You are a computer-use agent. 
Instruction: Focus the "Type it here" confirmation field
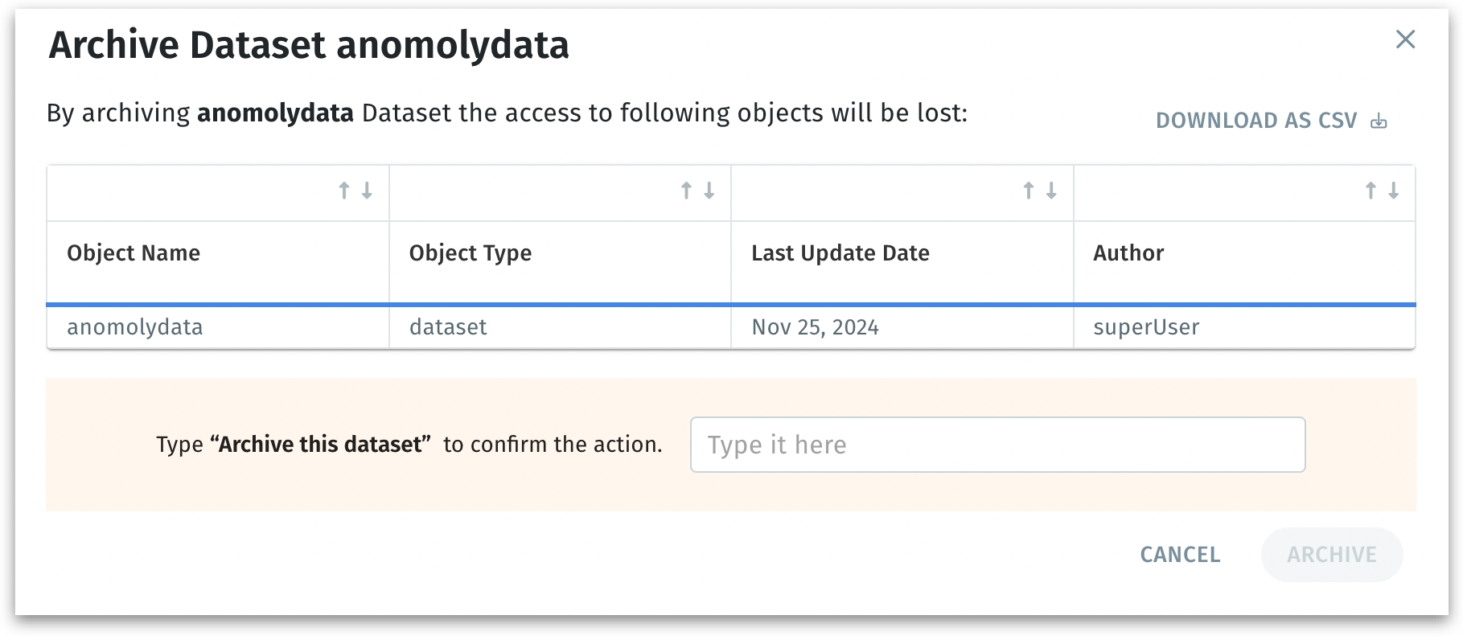[x=997, y=445]
